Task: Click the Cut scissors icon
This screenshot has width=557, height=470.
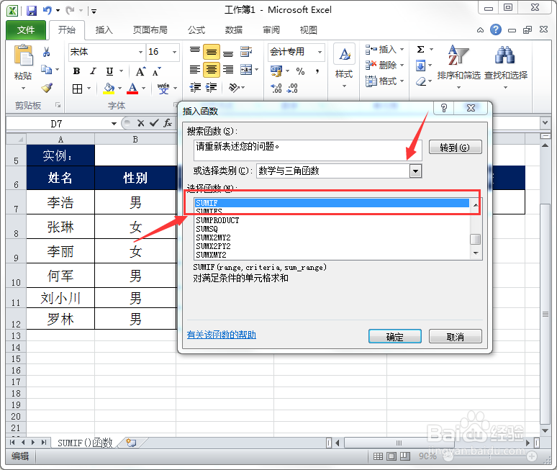Action: click(46, 53)
